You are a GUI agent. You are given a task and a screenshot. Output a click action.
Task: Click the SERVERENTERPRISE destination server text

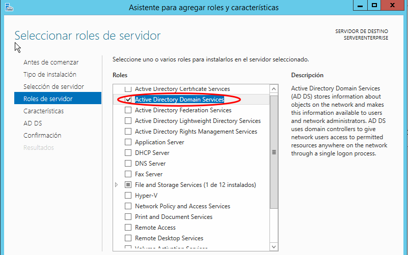pyautogui.click(x=366, y=38)
